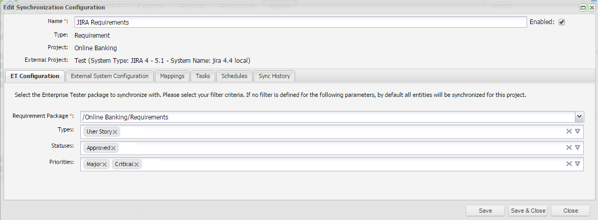Remove the User Story type tag
Viewport: 598px width, 220px height.
[116, 132]
